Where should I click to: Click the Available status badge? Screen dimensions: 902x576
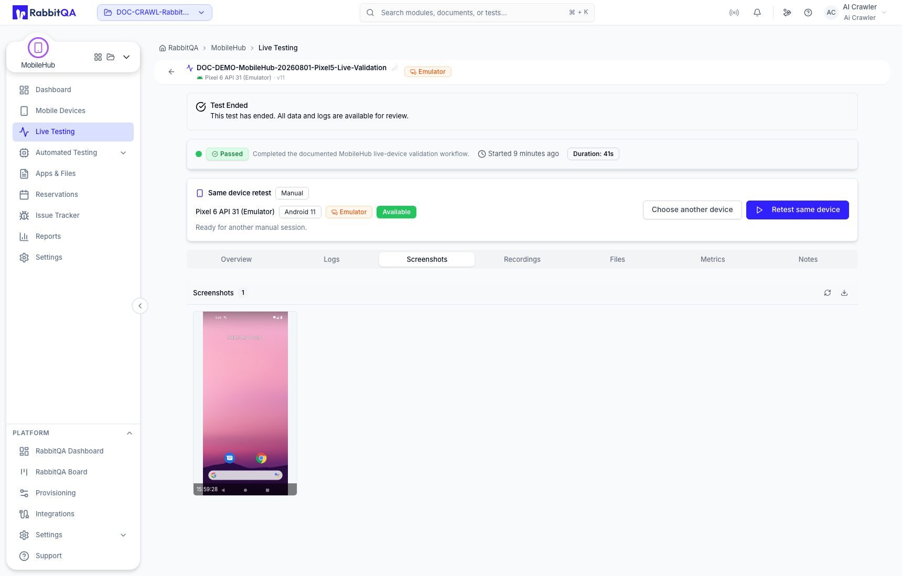coord(396,212)
